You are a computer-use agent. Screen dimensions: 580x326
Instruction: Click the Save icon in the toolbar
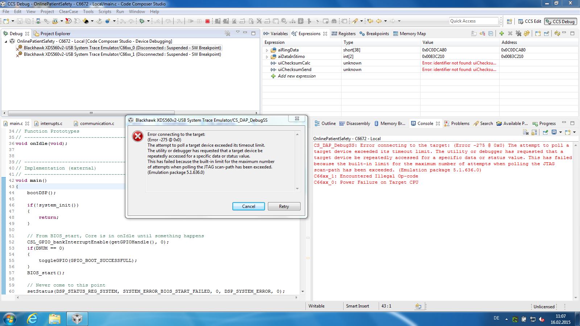click(20, 21)
